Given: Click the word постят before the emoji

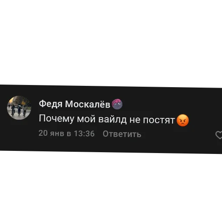Looking at the screenshot, I should [x=159, y=120].
